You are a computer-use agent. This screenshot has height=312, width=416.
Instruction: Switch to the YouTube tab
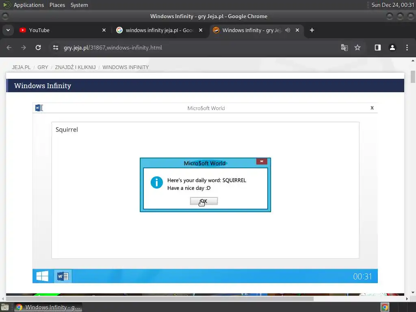63,30
